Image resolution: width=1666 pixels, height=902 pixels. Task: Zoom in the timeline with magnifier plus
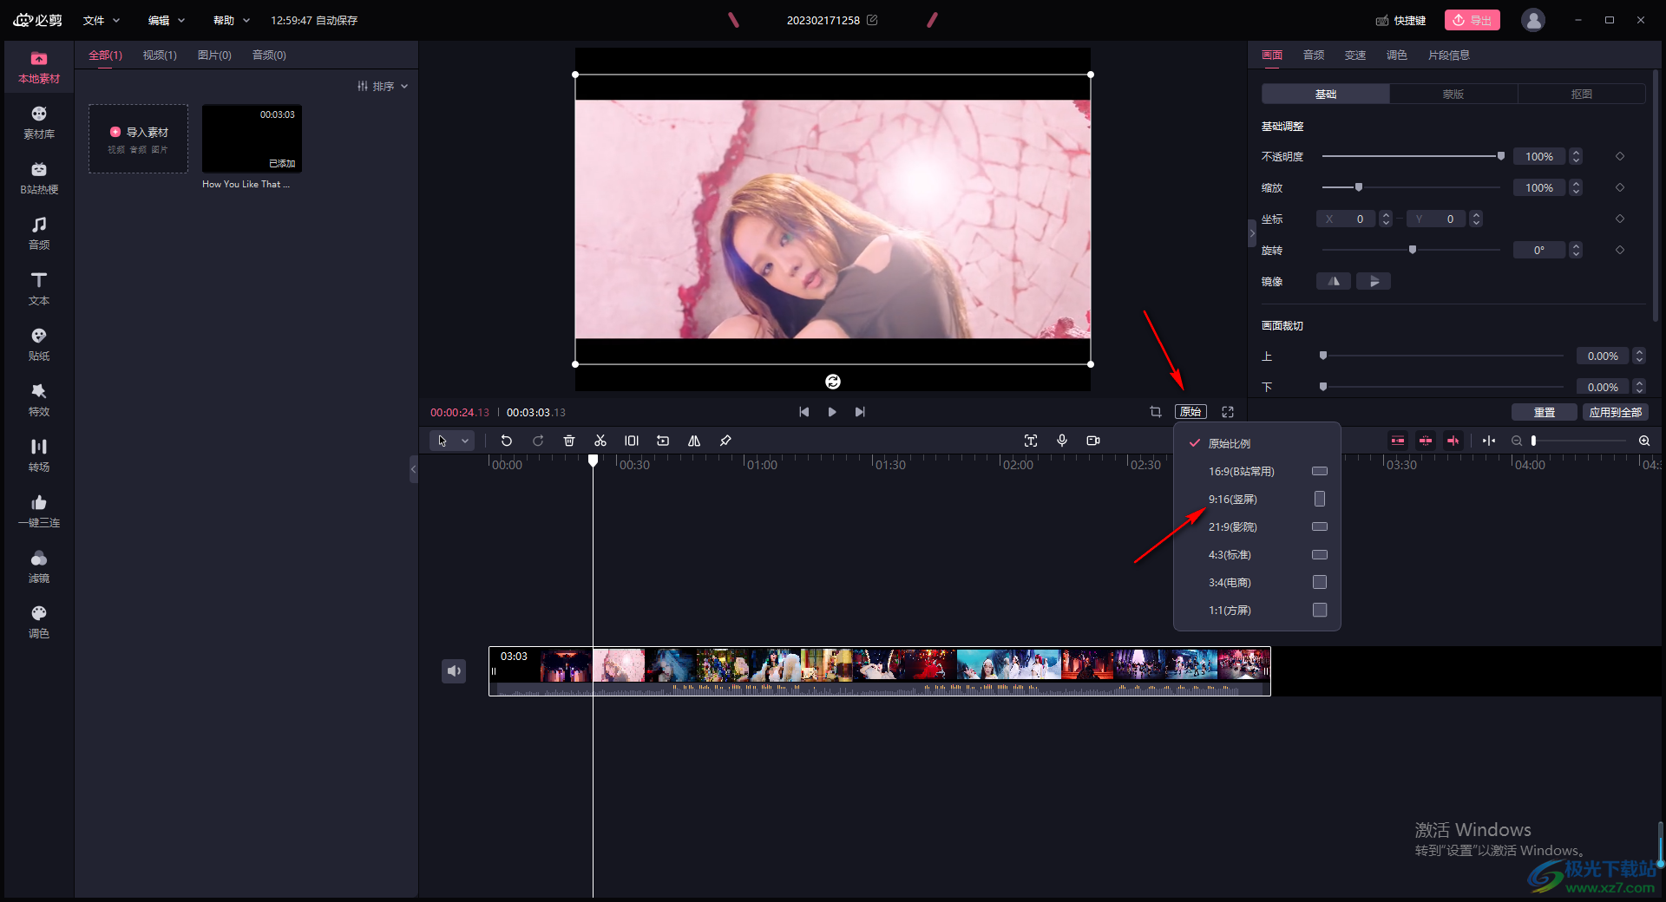(1644, 441)
